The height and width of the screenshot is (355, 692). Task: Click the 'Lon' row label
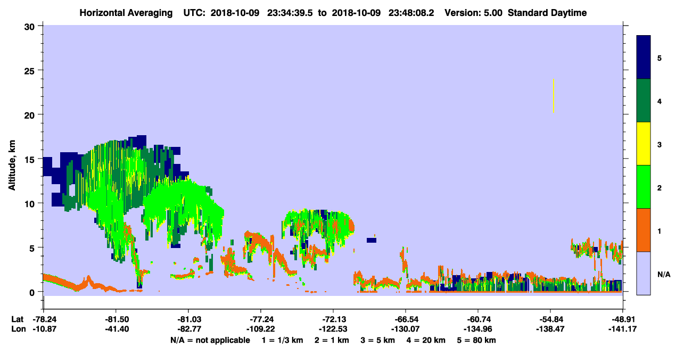(x=18, y=329)
